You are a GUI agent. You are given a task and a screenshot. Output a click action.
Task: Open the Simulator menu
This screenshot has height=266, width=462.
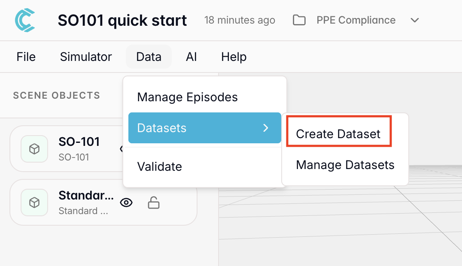86,57
